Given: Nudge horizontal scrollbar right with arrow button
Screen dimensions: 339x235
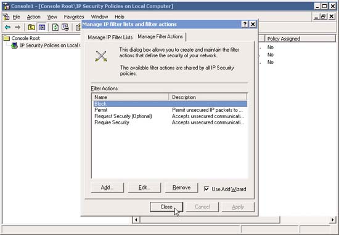Looking at the screenshot, I should tap(332, 220).
